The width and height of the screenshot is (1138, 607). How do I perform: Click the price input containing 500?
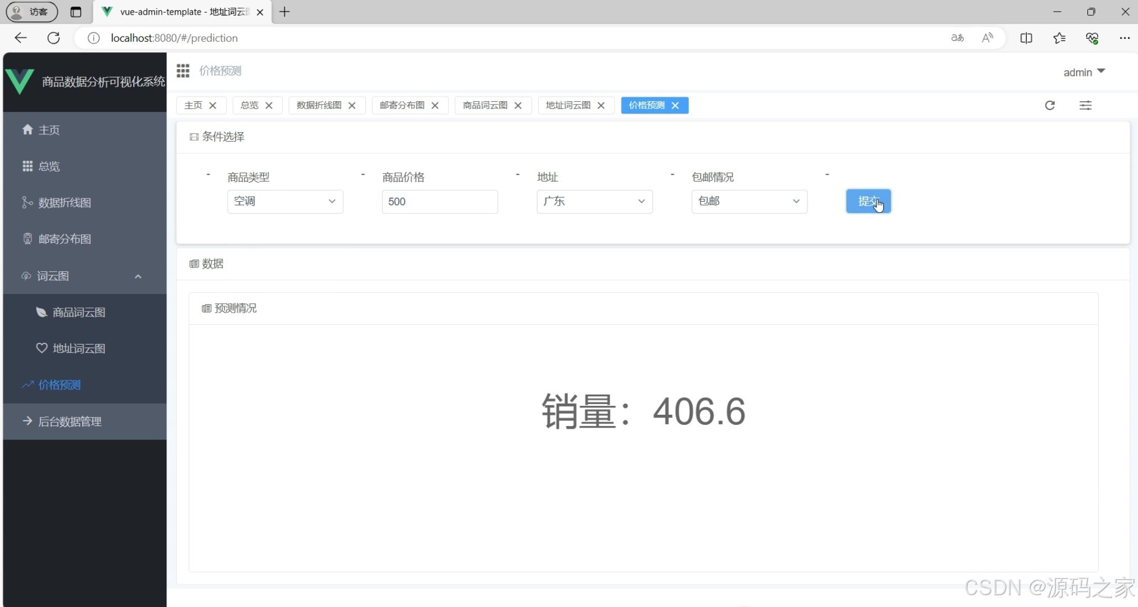(440, 201)
